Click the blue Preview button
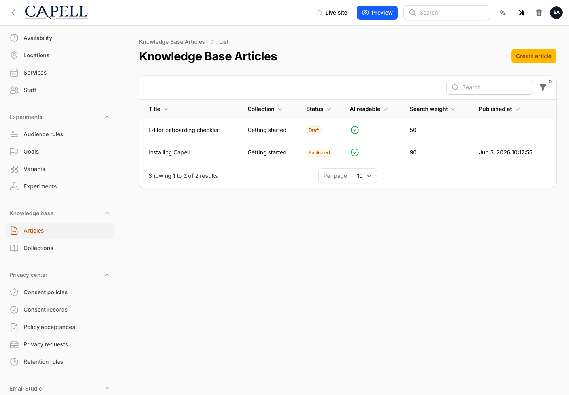Screen dimensions: 569x395 pyautogui.click(x=377, y=13)
